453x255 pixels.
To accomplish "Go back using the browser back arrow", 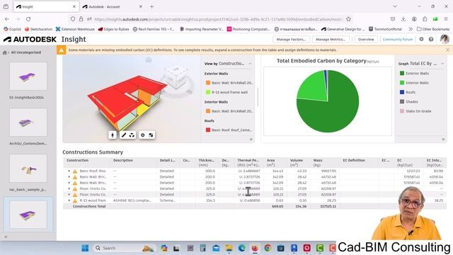I will coord(7,19).
